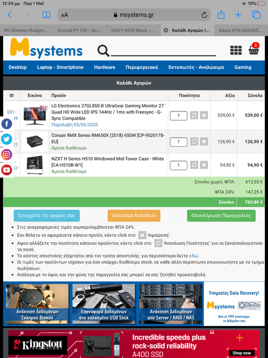This screenshot has width=268, height=358.
Task: Open Corsair power supply thumbnail
Action: pyautogui.click(x=35, y=142)
